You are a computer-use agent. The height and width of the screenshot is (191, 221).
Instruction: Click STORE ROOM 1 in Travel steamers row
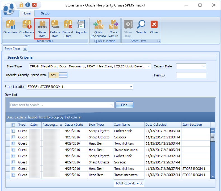tap(194, 175)
